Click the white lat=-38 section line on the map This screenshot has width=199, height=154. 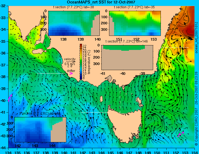click(x=51, y=73)
